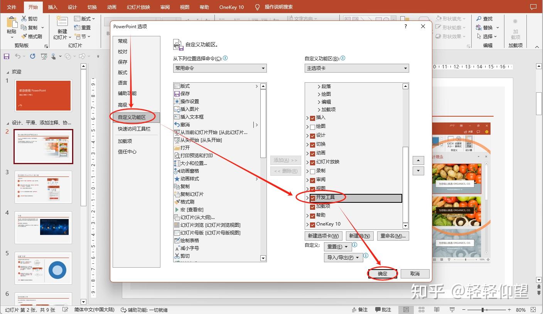
Task: Expand the 审阅 tab tree node
Action: click(x=307, y=180)
